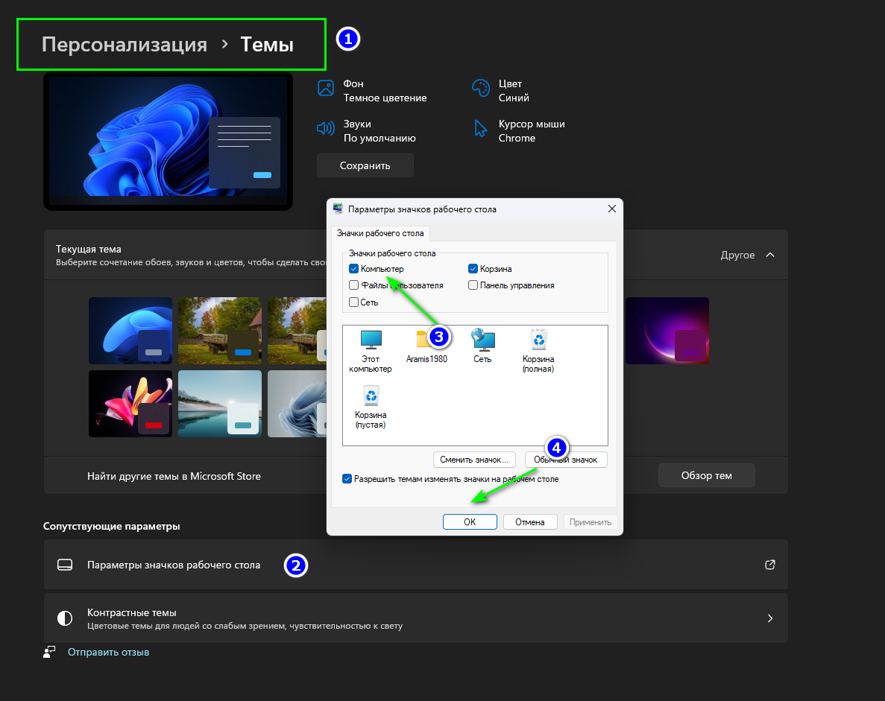The width and height of the screenshot is (885, 701).
Task: Click the Курсор мыши pointer icon
Action: pyautogui.click(x=480, y=129)
